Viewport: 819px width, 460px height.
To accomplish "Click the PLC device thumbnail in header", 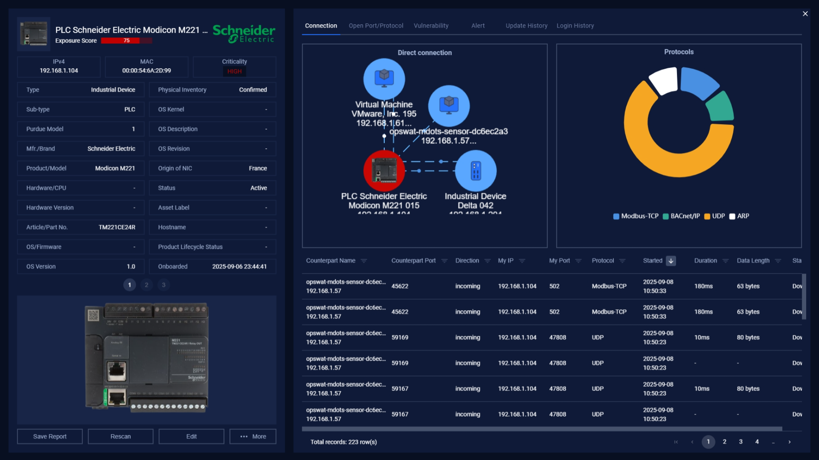I will click(34, 34).
